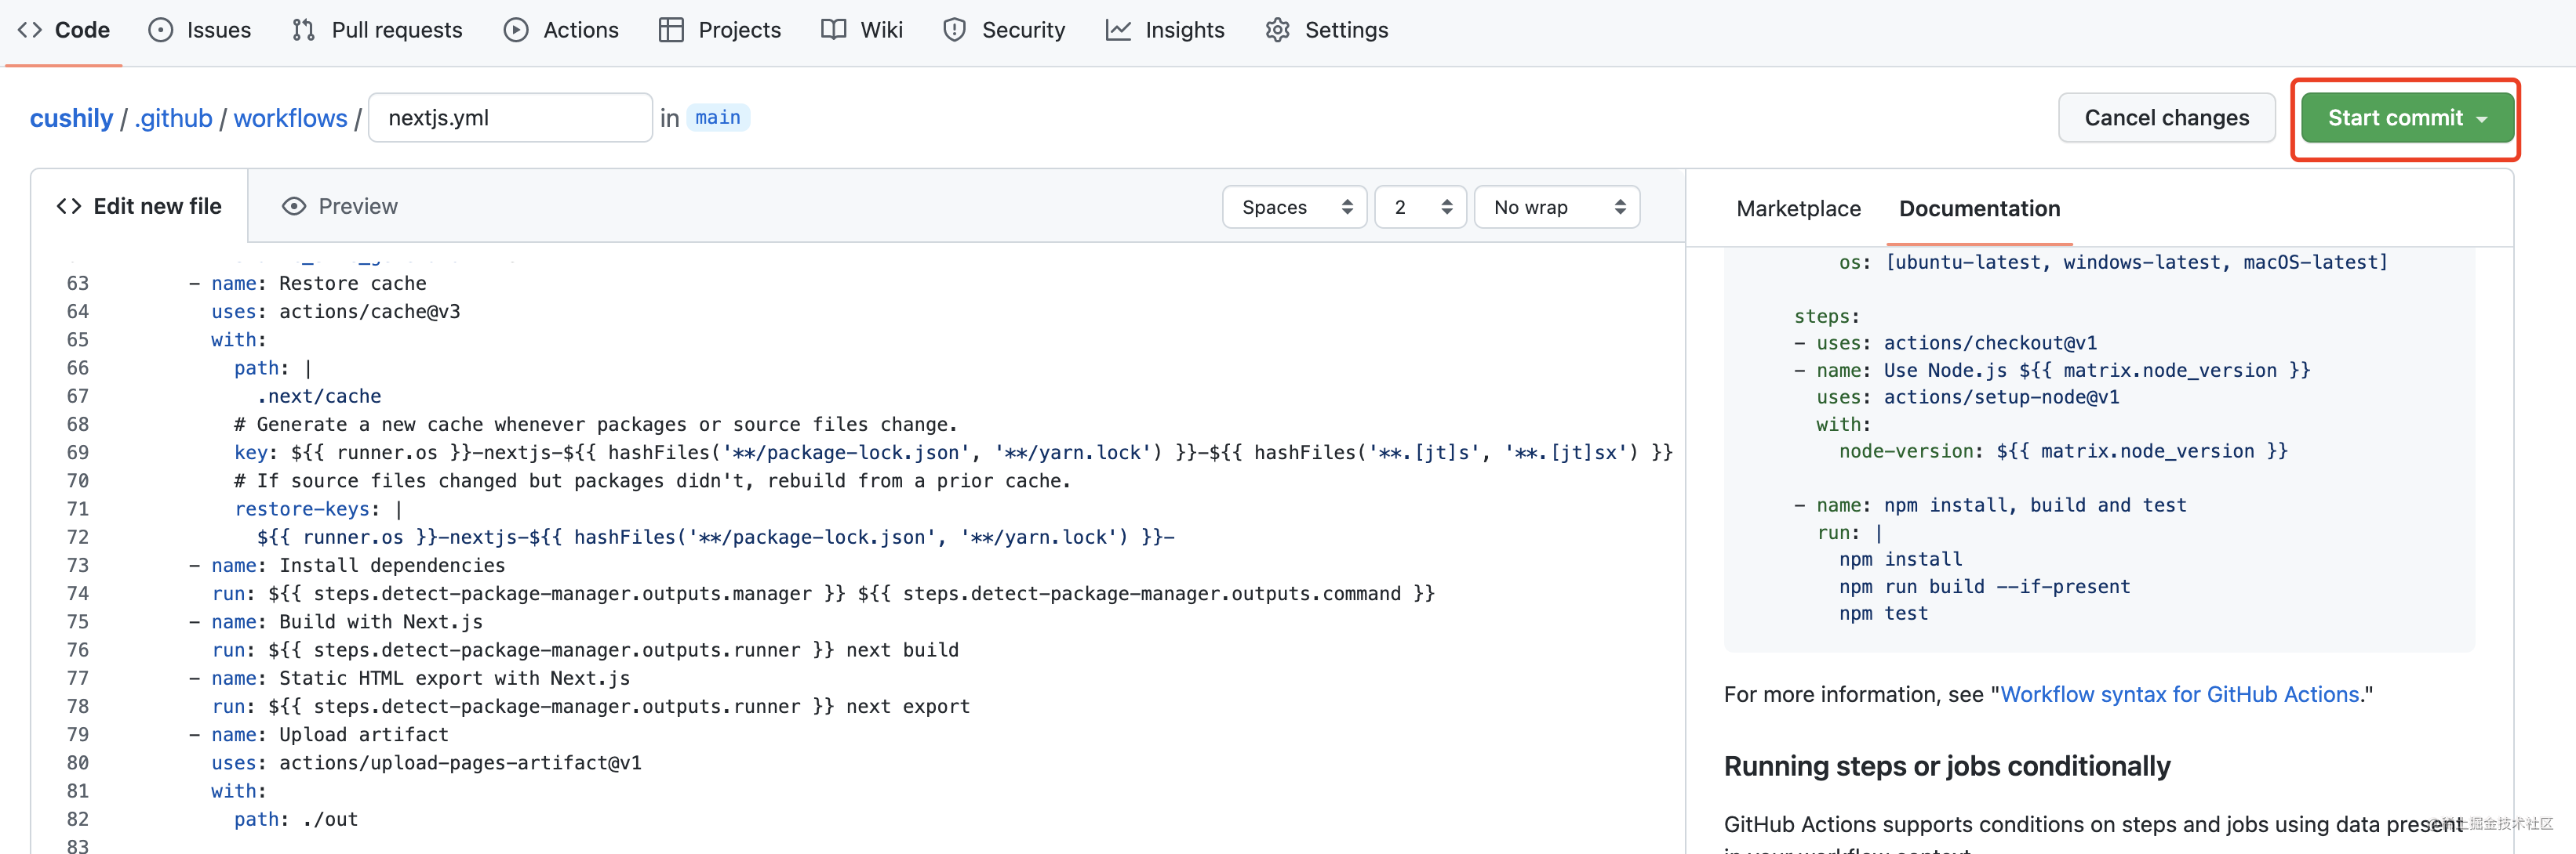This screenshot has height=854, width=2576.
Task: Click the Code angle-brackets icon
Action: pyautogui.click(x=30, y=30)
